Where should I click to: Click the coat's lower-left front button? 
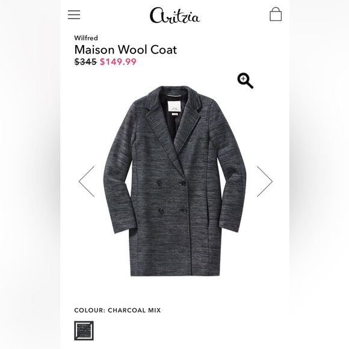pos(161,211)
